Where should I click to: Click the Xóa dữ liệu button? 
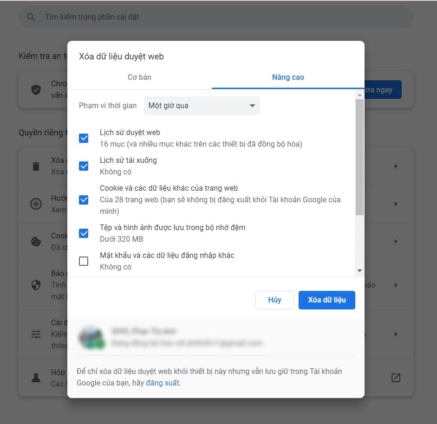pyautogui.click(x=326, y=300)
